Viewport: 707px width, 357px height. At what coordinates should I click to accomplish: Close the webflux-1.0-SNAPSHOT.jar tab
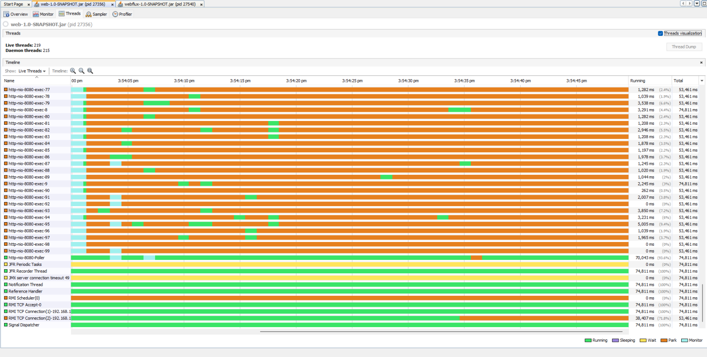pos(201,4)
